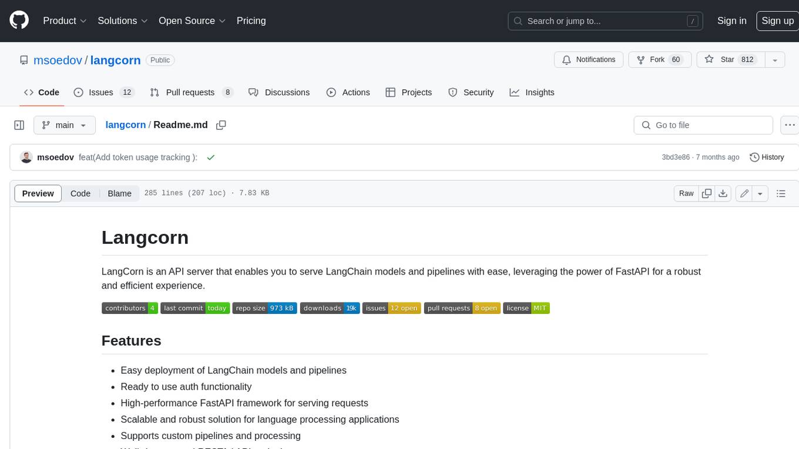Screen dimensions: 799x449
Task: Switch to the Issues tab
Action: 104,92
